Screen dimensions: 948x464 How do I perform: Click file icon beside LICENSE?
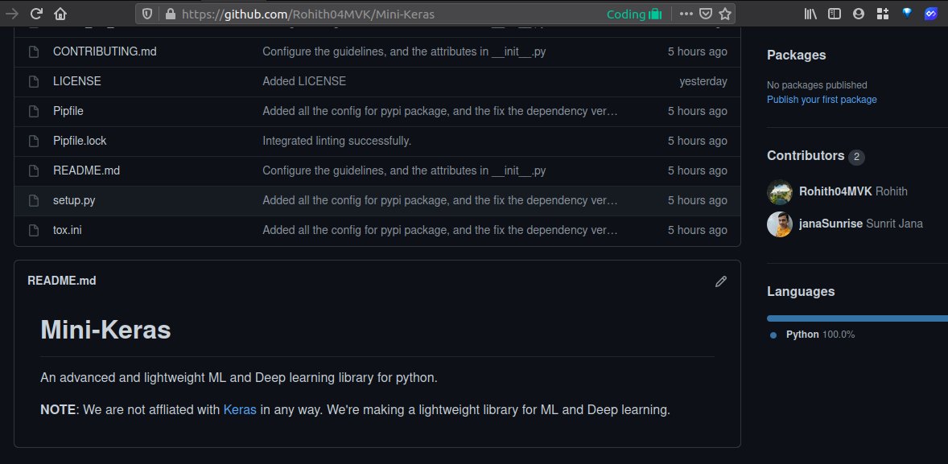pos(34,81)
